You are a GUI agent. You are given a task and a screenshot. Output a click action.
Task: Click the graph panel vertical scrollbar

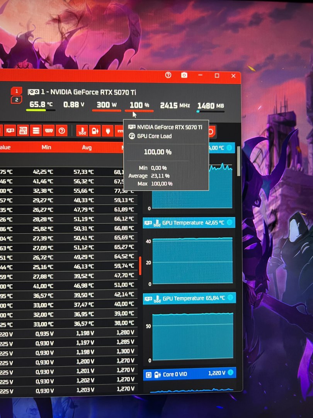pyautogui.click(x=239, y=161)
